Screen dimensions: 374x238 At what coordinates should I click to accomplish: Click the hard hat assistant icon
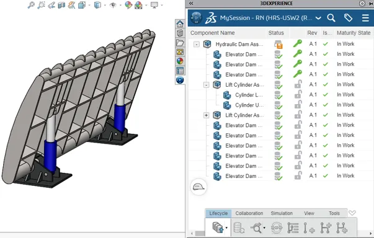click(198, 187)
